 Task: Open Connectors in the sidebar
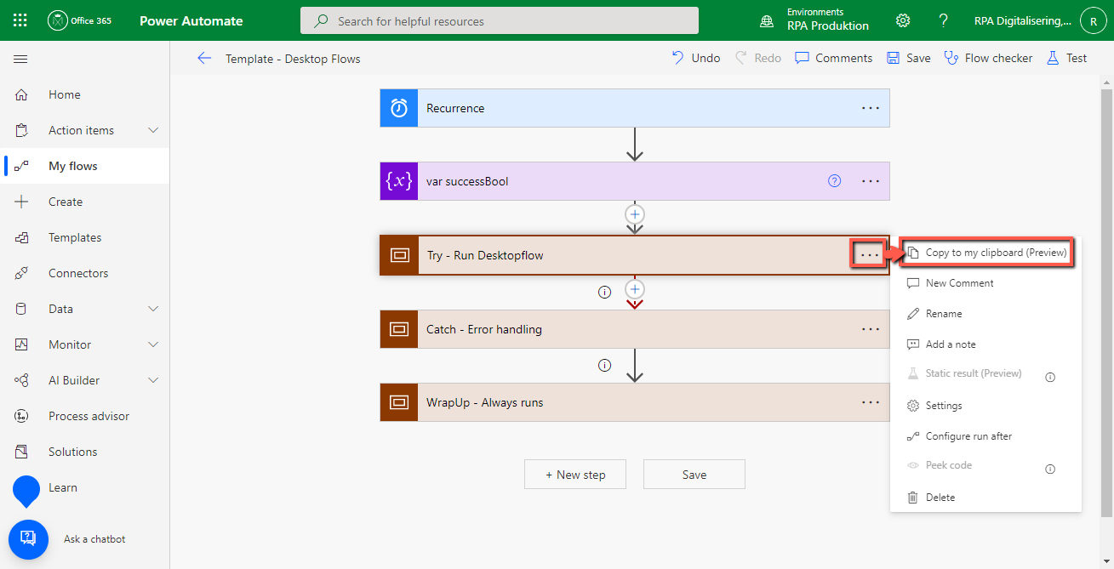click(85, 273)
